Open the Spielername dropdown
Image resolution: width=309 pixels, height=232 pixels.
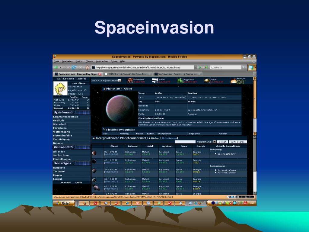(x=215, y=142)
